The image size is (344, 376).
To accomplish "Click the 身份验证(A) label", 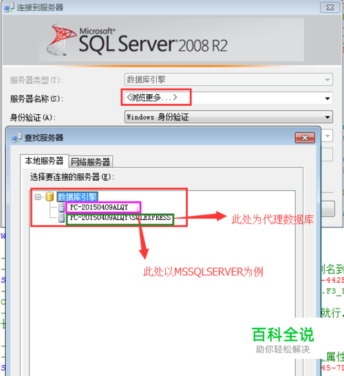I will (x=32, y=118).
